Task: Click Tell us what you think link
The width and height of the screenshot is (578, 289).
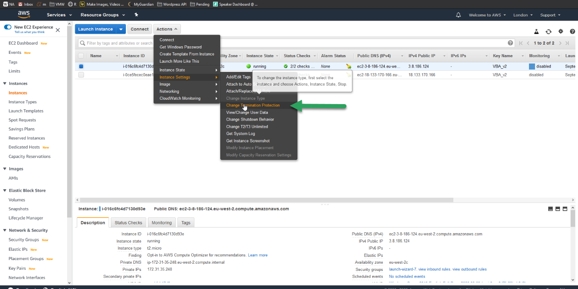Action: click(x=29, y=32)
